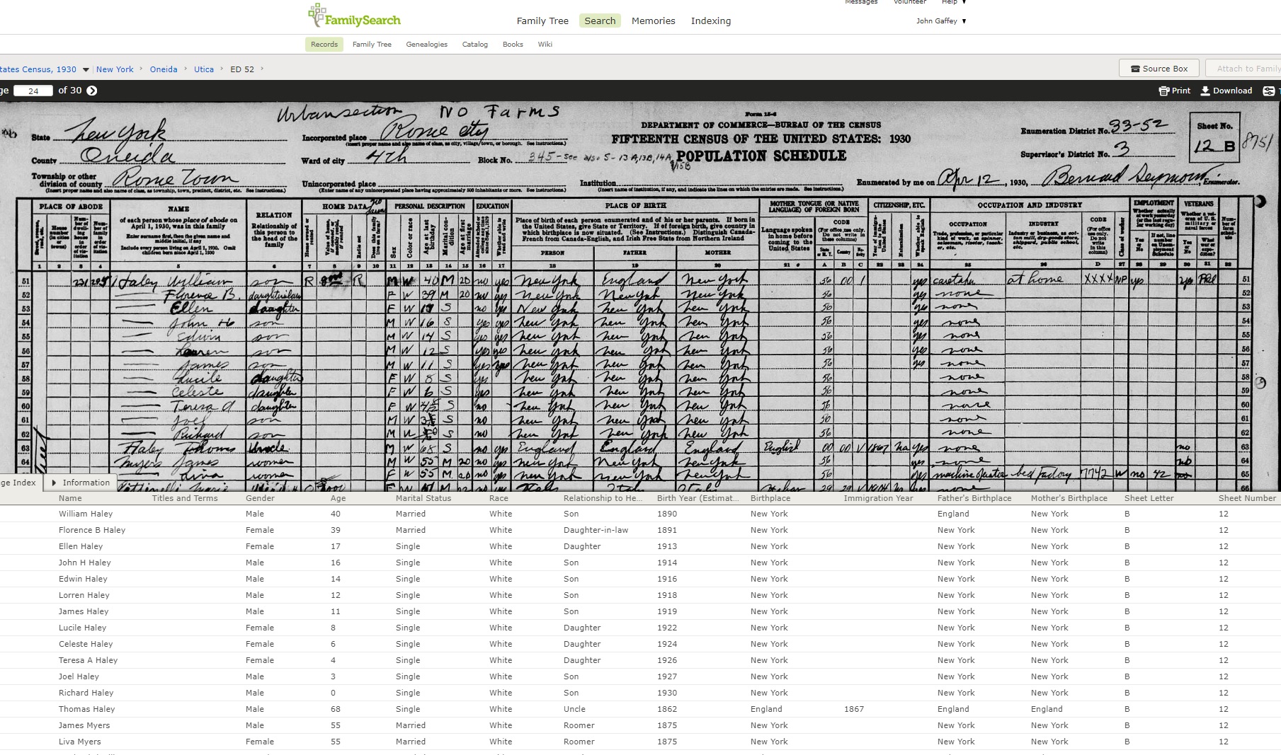Open census collection dropdown arrow

point(86,69)
